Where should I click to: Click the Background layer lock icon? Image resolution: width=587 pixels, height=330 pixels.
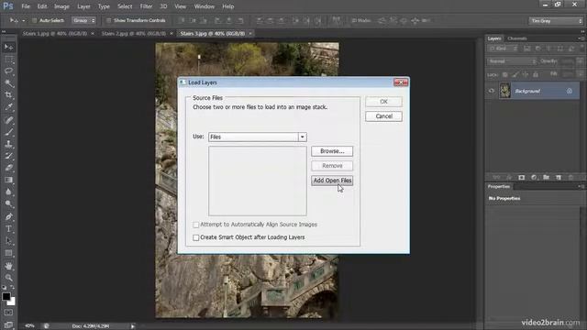click(x=570, y=91)
